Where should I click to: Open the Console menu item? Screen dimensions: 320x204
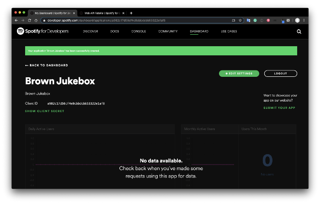139,31
